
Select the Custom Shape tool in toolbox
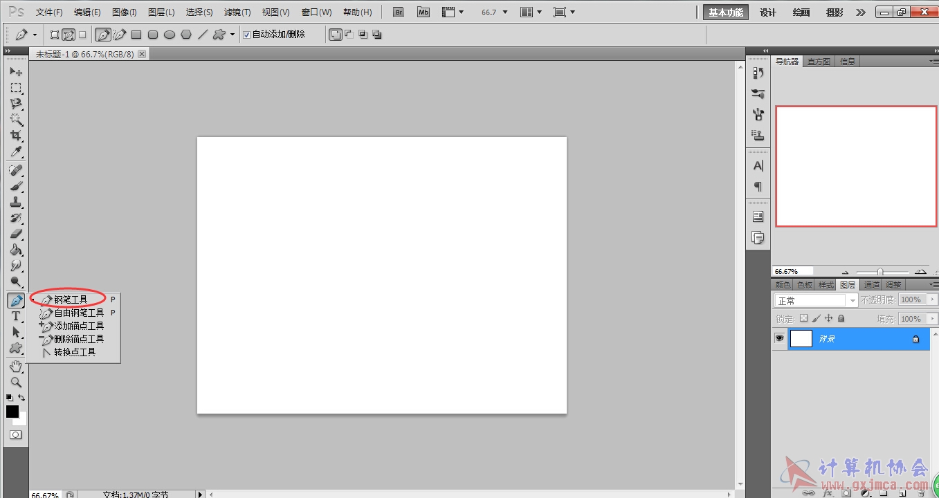16,348
